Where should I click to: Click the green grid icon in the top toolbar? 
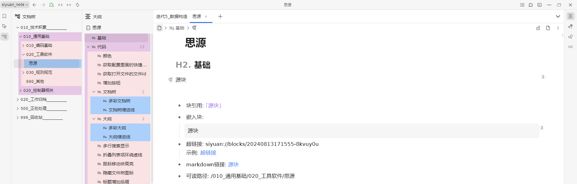click(52, 5)
